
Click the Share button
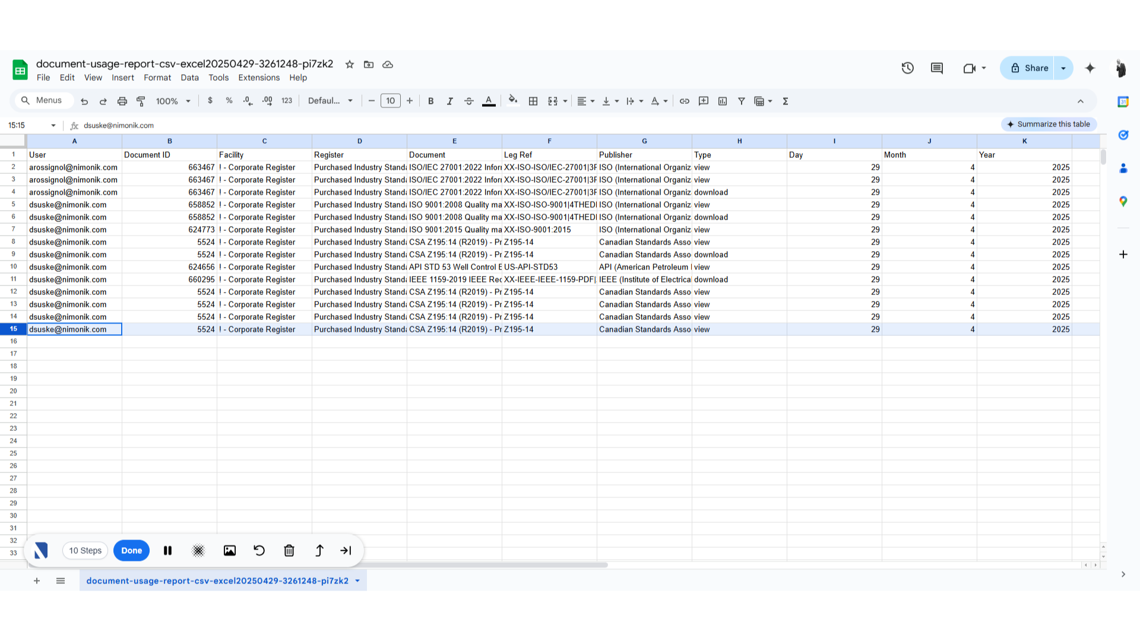[x=1029, y=68]
